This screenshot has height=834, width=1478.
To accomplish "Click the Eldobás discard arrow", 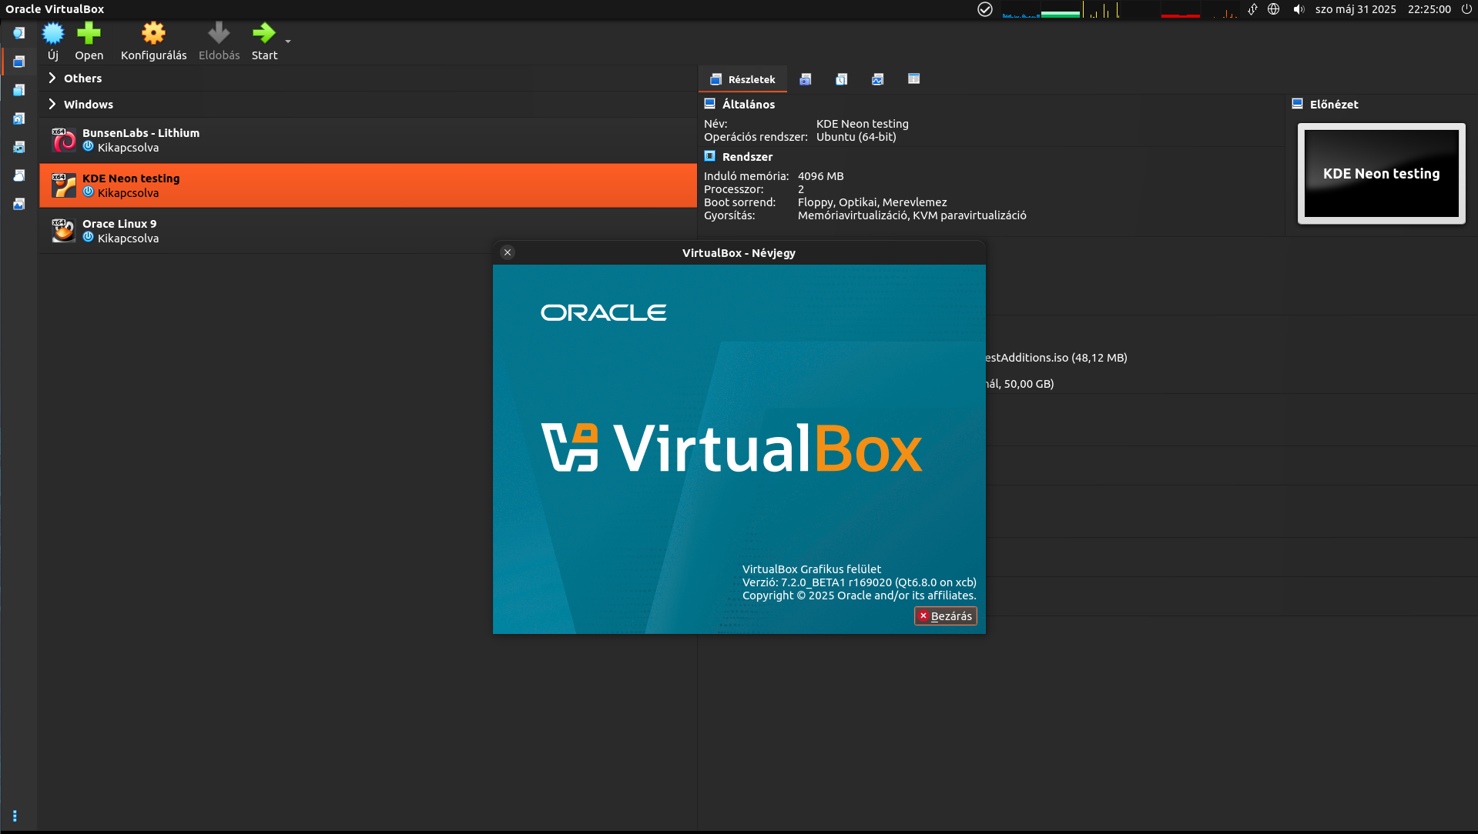I will point(219,33).
